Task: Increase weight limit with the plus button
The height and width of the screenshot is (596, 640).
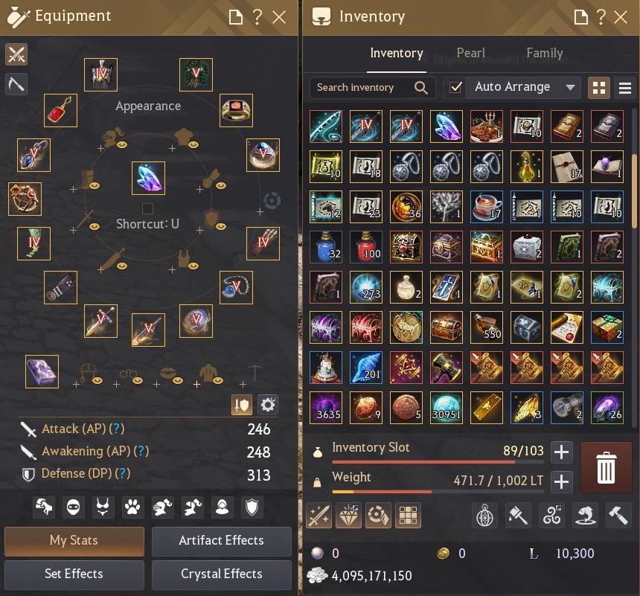Action: (561, 481)
